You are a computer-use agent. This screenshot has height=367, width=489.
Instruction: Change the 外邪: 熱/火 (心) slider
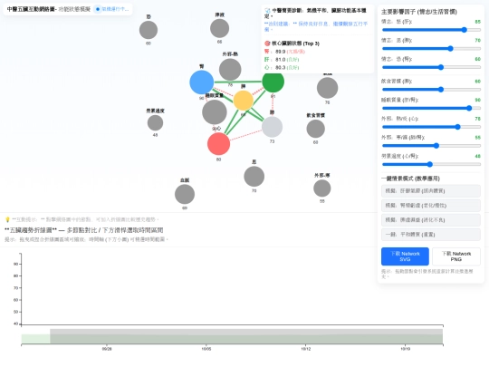(431, 127)
